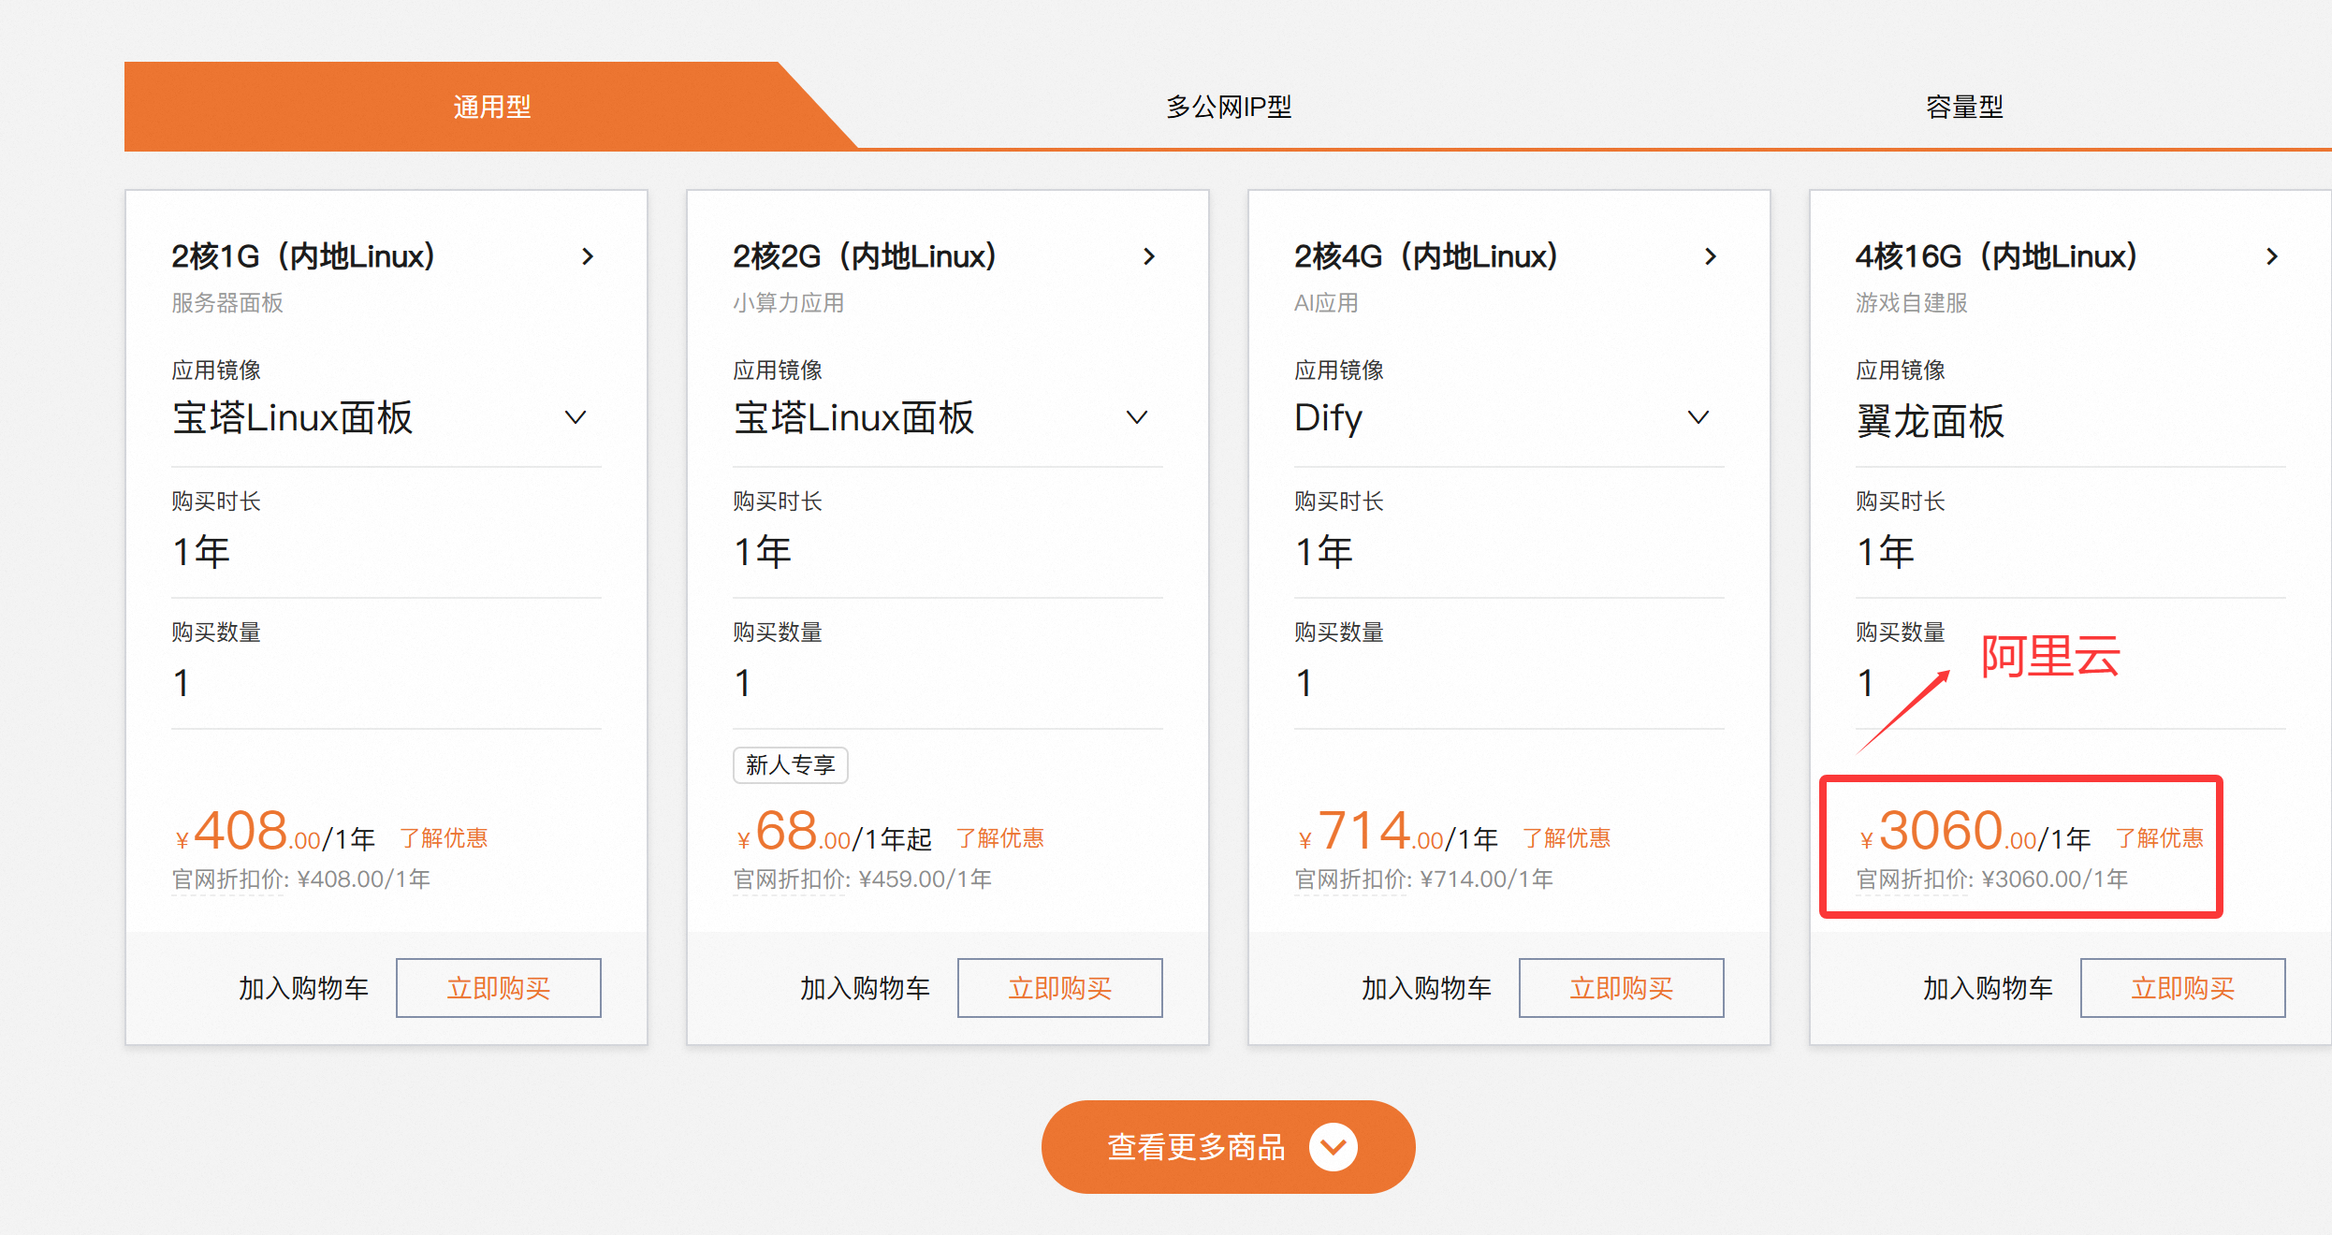Click the ¥408.00/1年 price
This screenshot has width=2332, height=1235.
click(276, 831)
